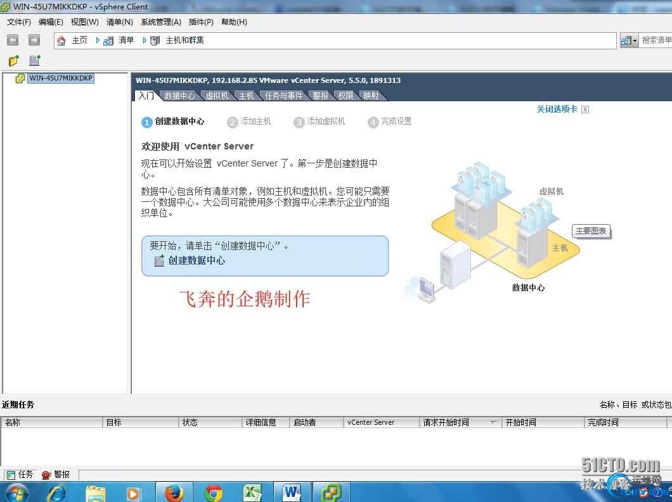Click the vCenter Server column header

pos(381,422)
